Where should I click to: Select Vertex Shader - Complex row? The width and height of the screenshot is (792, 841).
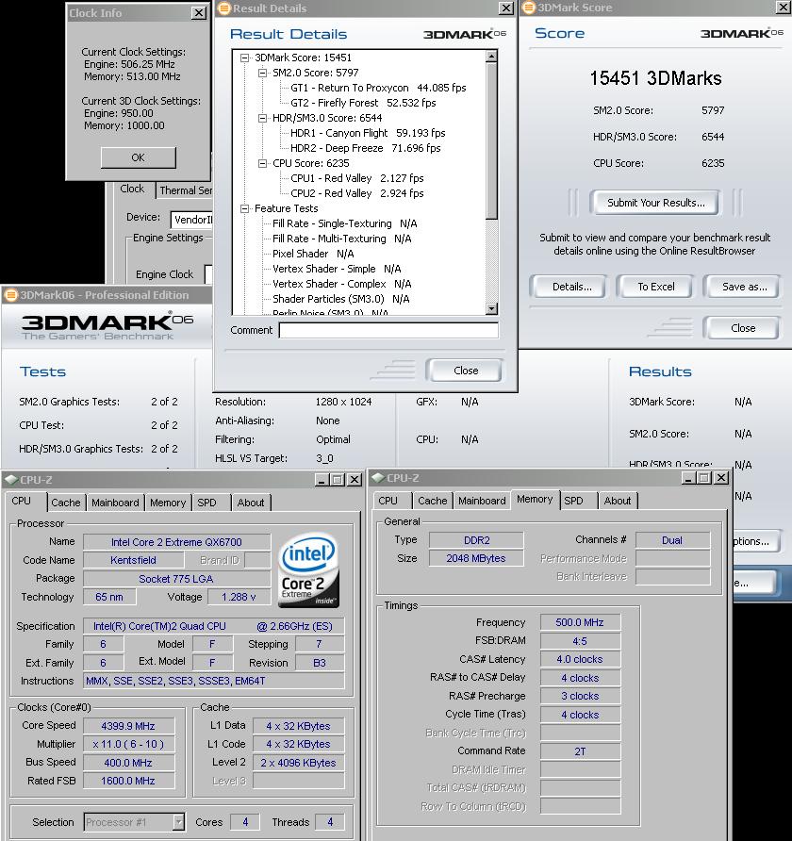click(341, 284)
